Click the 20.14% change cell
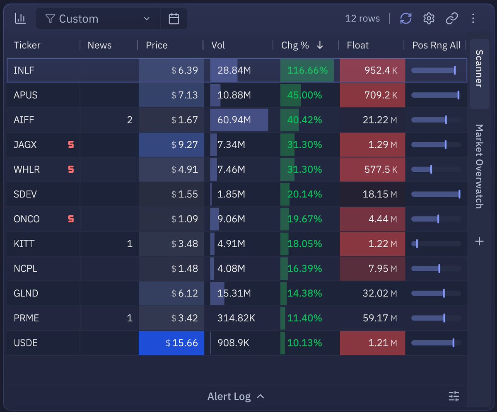 pyautogui.click(x=307, y=194)
